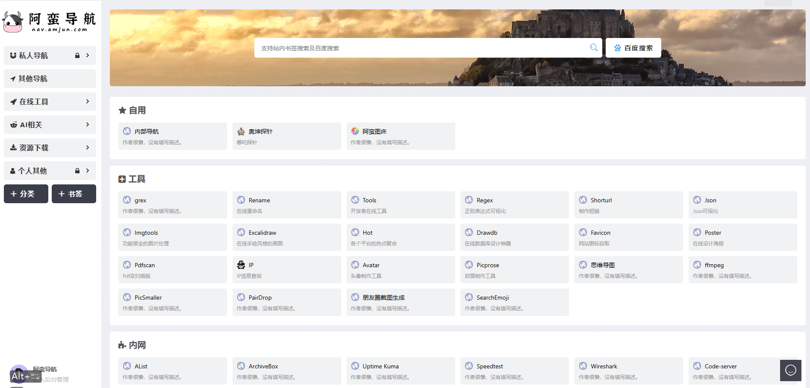The image size is (810, 388).
Task: Click the magnifier search icon in search box
Action: (x=594, y=47)
